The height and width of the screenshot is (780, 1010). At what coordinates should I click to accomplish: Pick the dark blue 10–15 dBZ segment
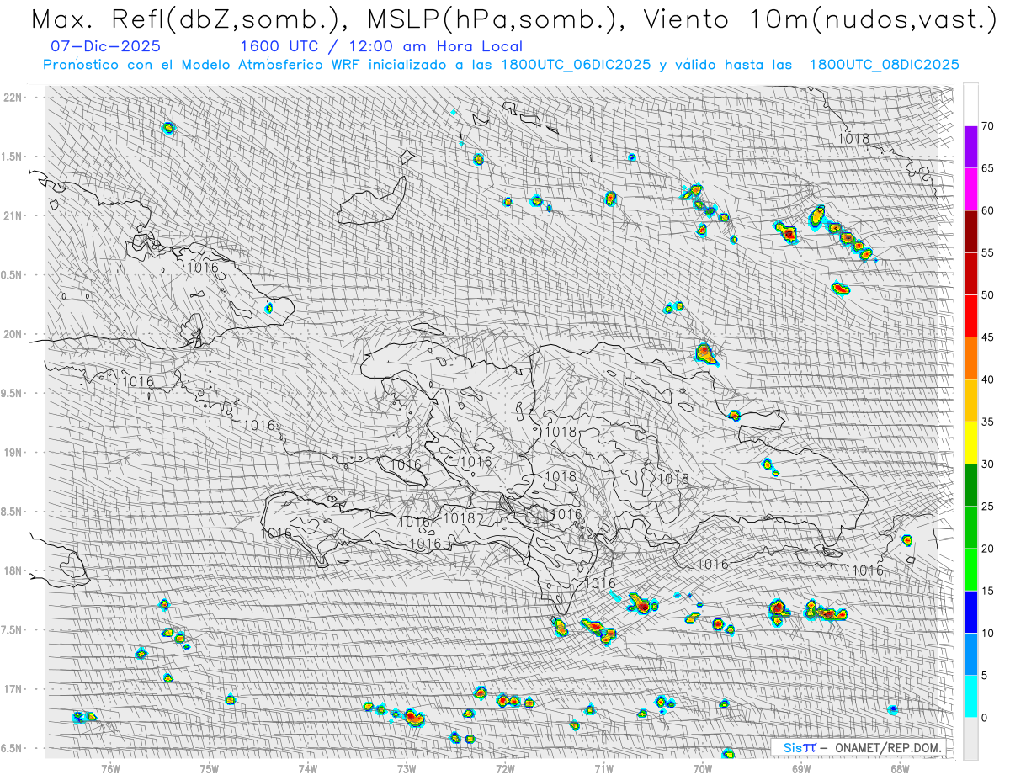tap(970, 612)
